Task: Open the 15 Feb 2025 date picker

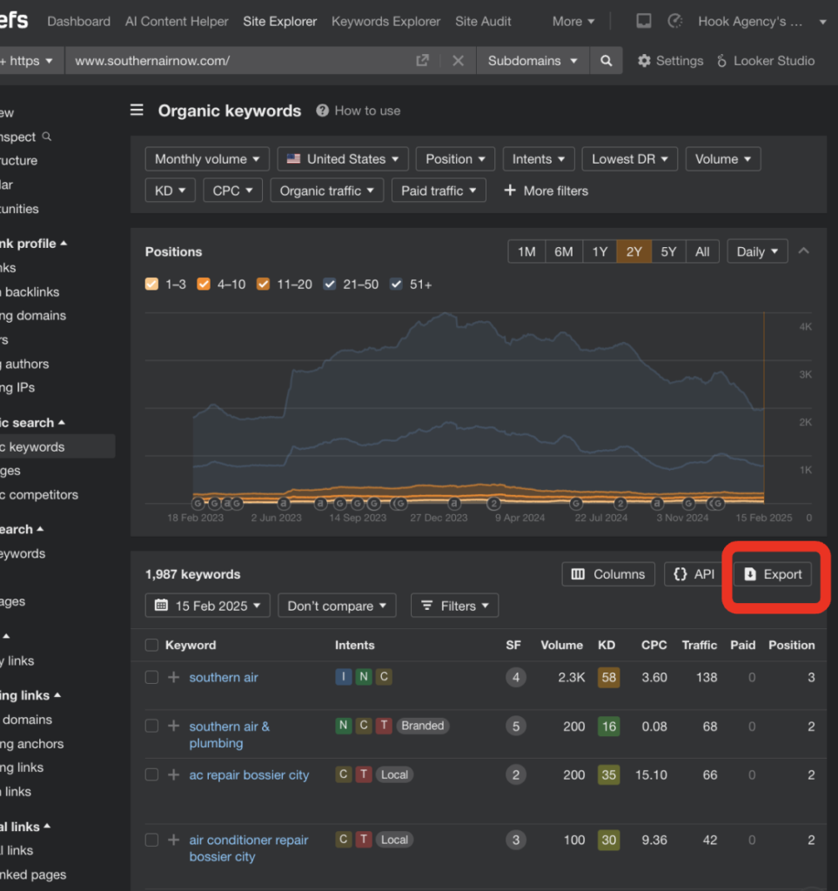Action: point(208,606)
